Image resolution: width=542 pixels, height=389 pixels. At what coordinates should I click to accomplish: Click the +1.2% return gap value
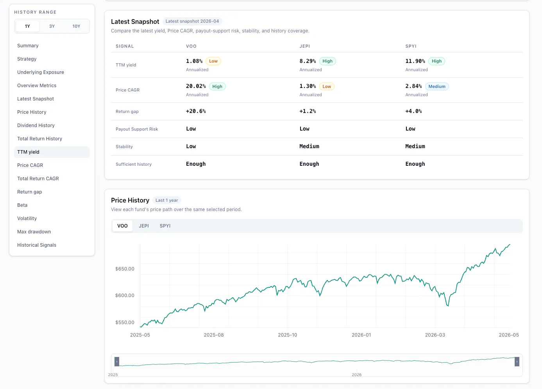point(308,111)
